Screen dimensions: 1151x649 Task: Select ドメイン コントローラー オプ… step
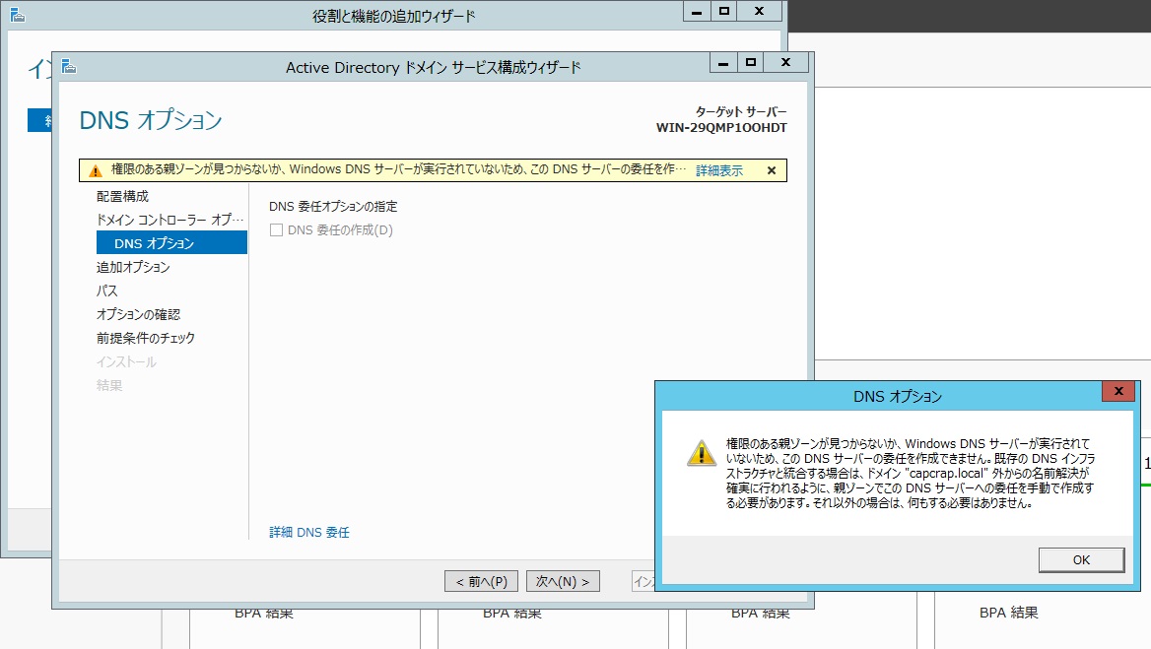pyautogui.click(x=169, y=220)
